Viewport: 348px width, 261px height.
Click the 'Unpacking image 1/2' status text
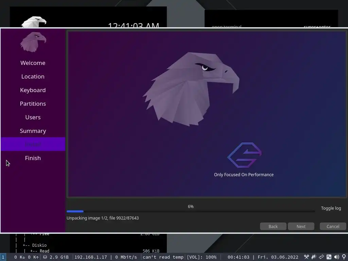pos(103,218)
